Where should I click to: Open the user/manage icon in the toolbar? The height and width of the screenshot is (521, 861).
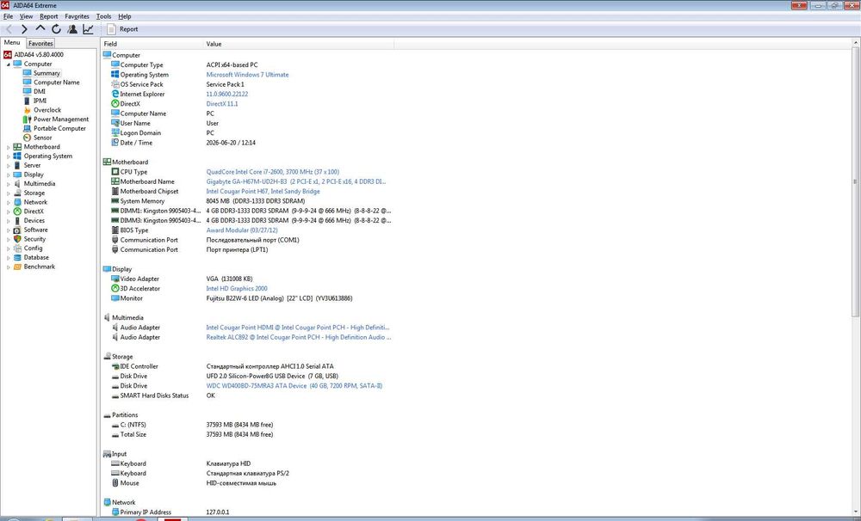point(72,29)
